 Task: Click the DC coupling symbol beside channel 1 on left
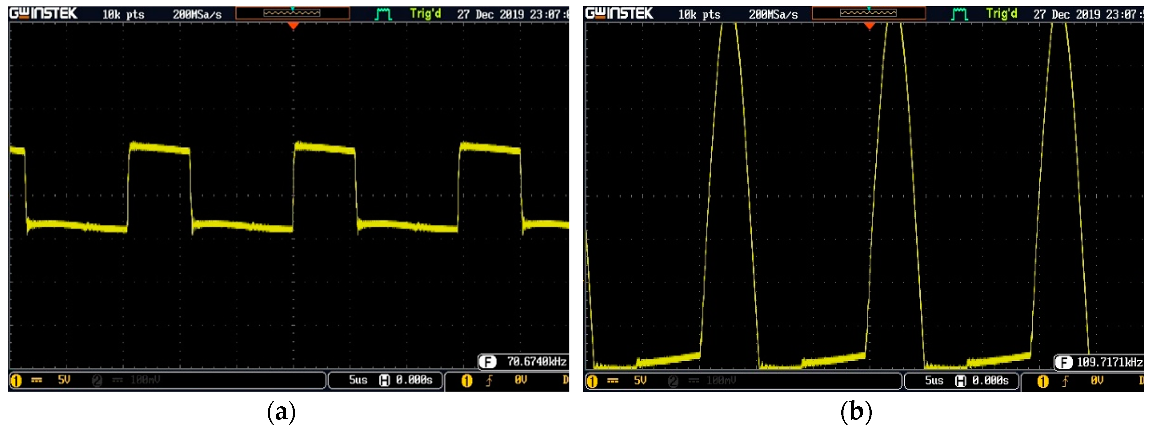tap(37, 380)
